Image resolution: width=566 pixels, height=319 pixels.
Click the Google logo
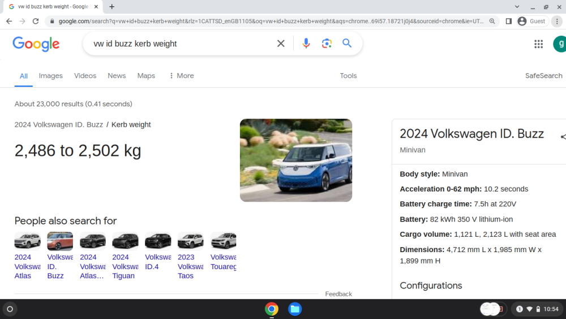[36, 44]
